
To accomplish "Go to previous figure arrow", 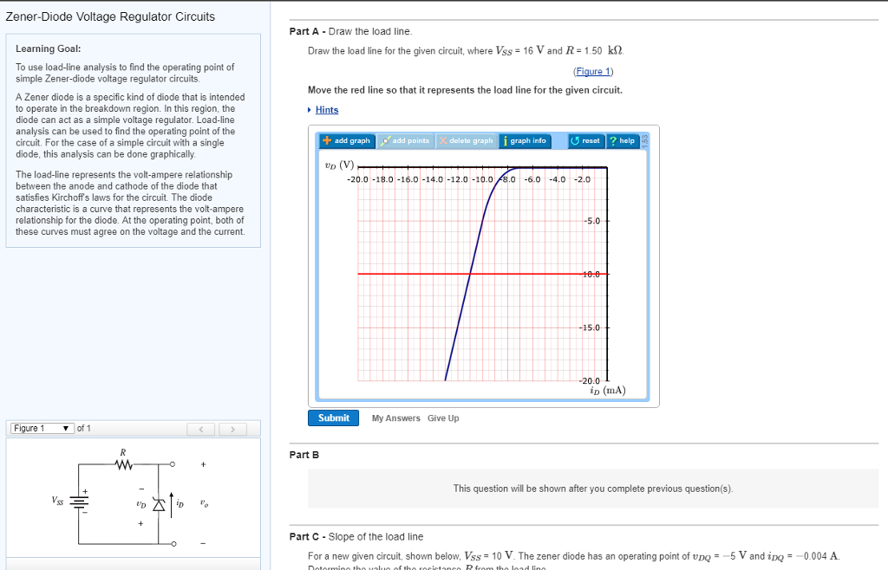I will [x=200, y=429].
